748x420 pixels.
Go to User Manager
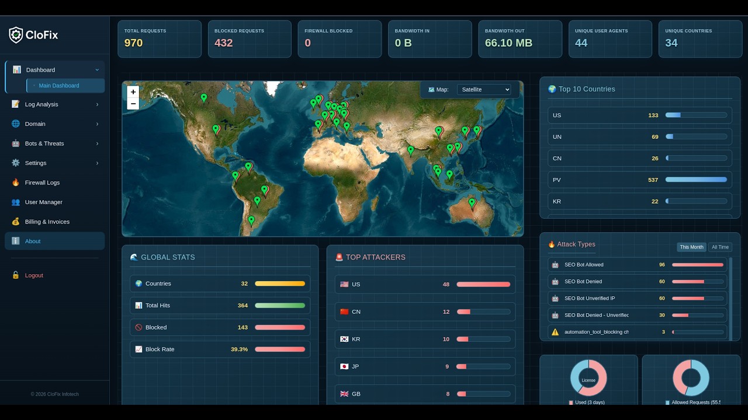tap(55, 202)
